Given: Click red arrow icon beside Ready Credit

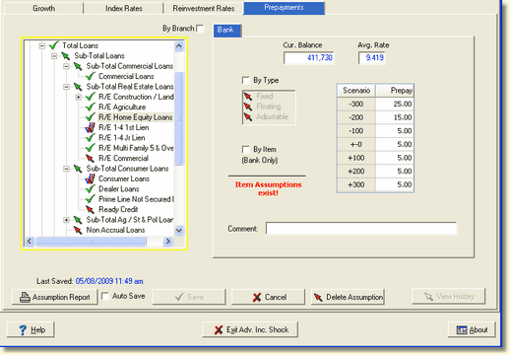Looking at the screenshot, I should [x=90, y=209].
